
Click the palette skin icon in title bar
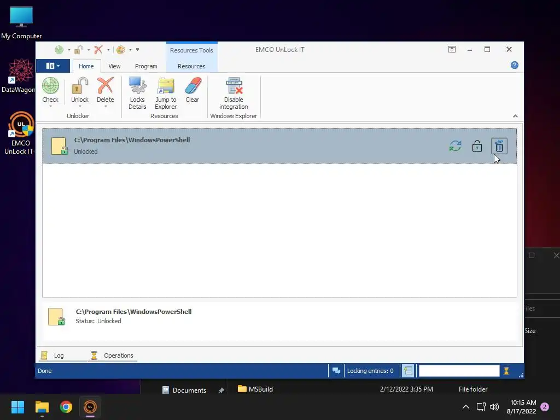121,50
